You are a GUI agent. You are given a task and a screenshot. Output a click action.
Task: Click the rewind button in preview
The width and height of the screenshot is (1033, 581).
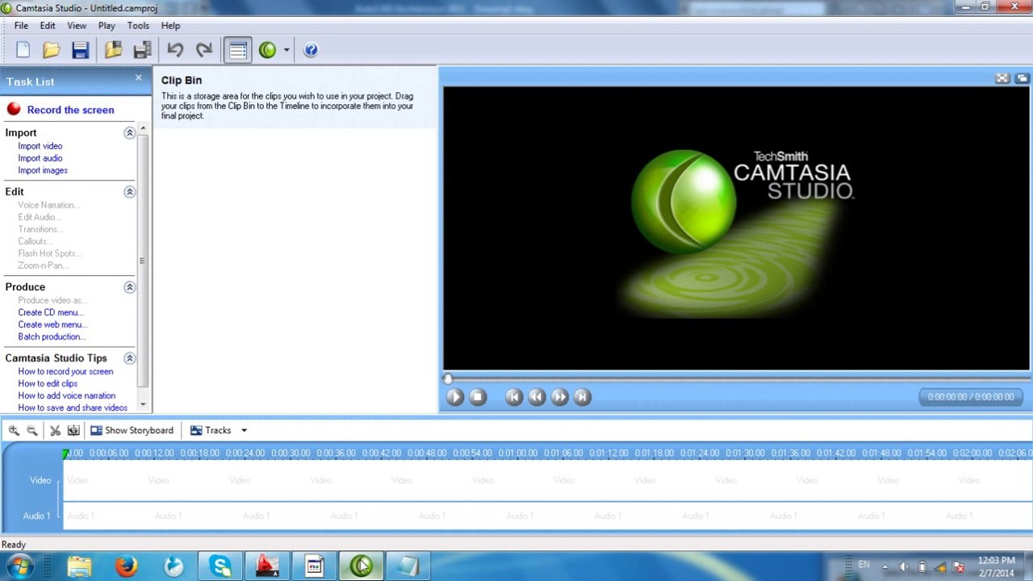pos(537,396)
